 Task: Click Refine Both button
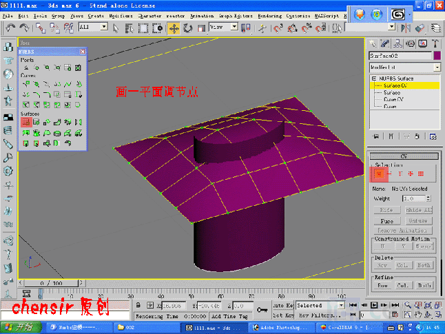(424, 285)
